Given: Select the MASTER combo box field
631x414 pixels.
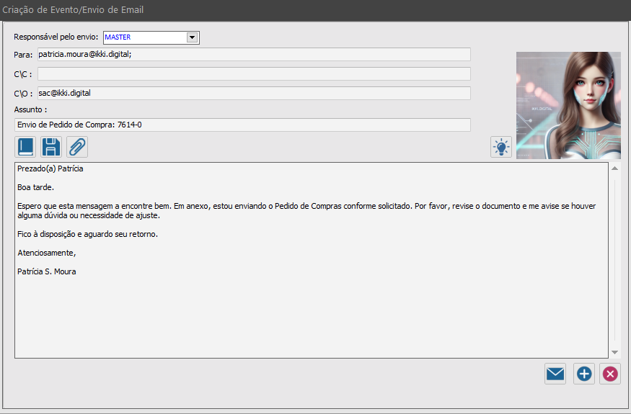Looking at the screenshot, I should [x=151, y=37].
